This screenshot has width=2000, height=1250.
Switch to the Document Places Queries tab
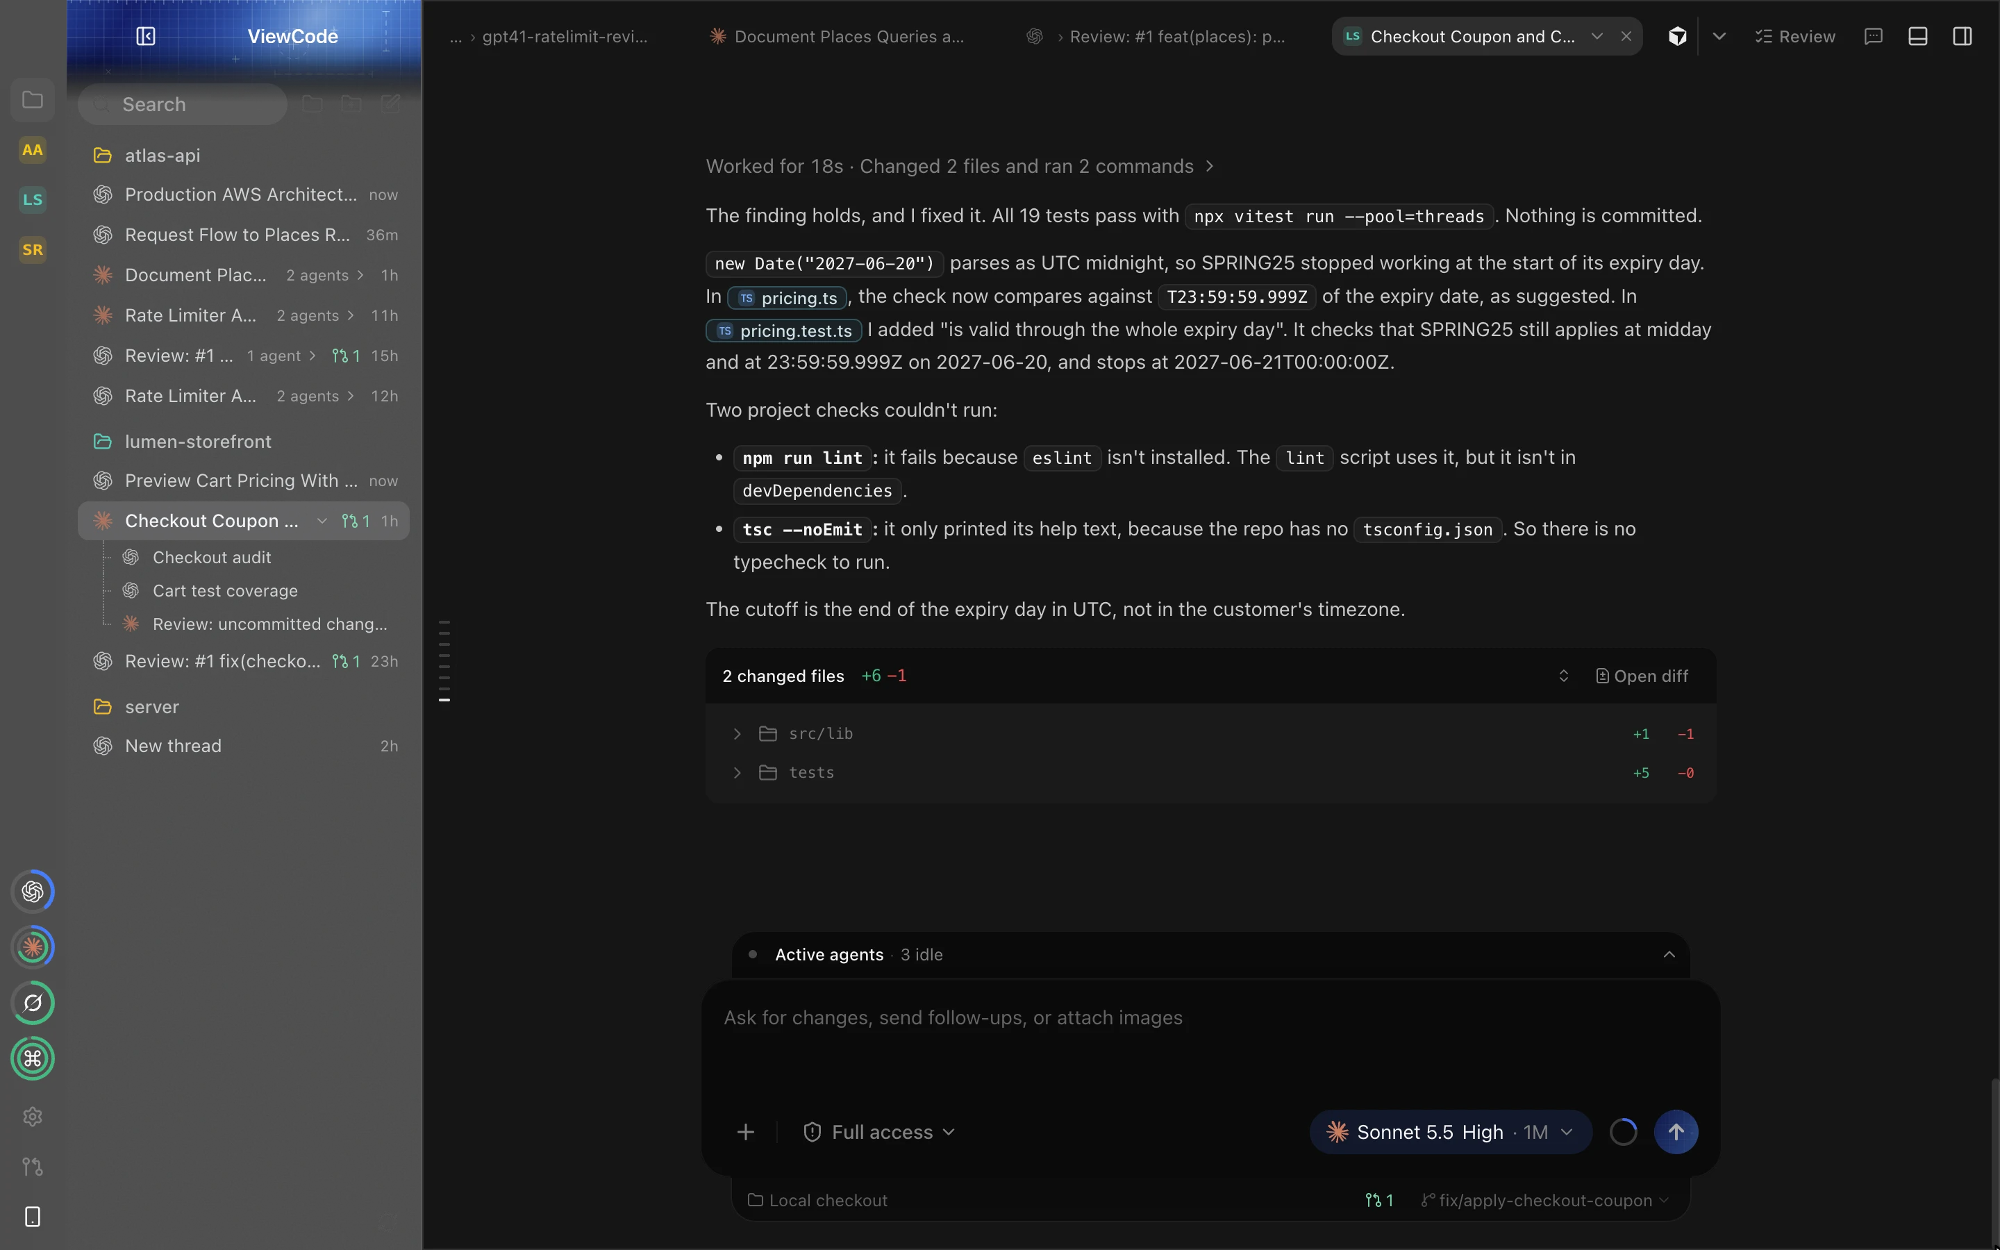pyautogui.click(x=837, y=36)
